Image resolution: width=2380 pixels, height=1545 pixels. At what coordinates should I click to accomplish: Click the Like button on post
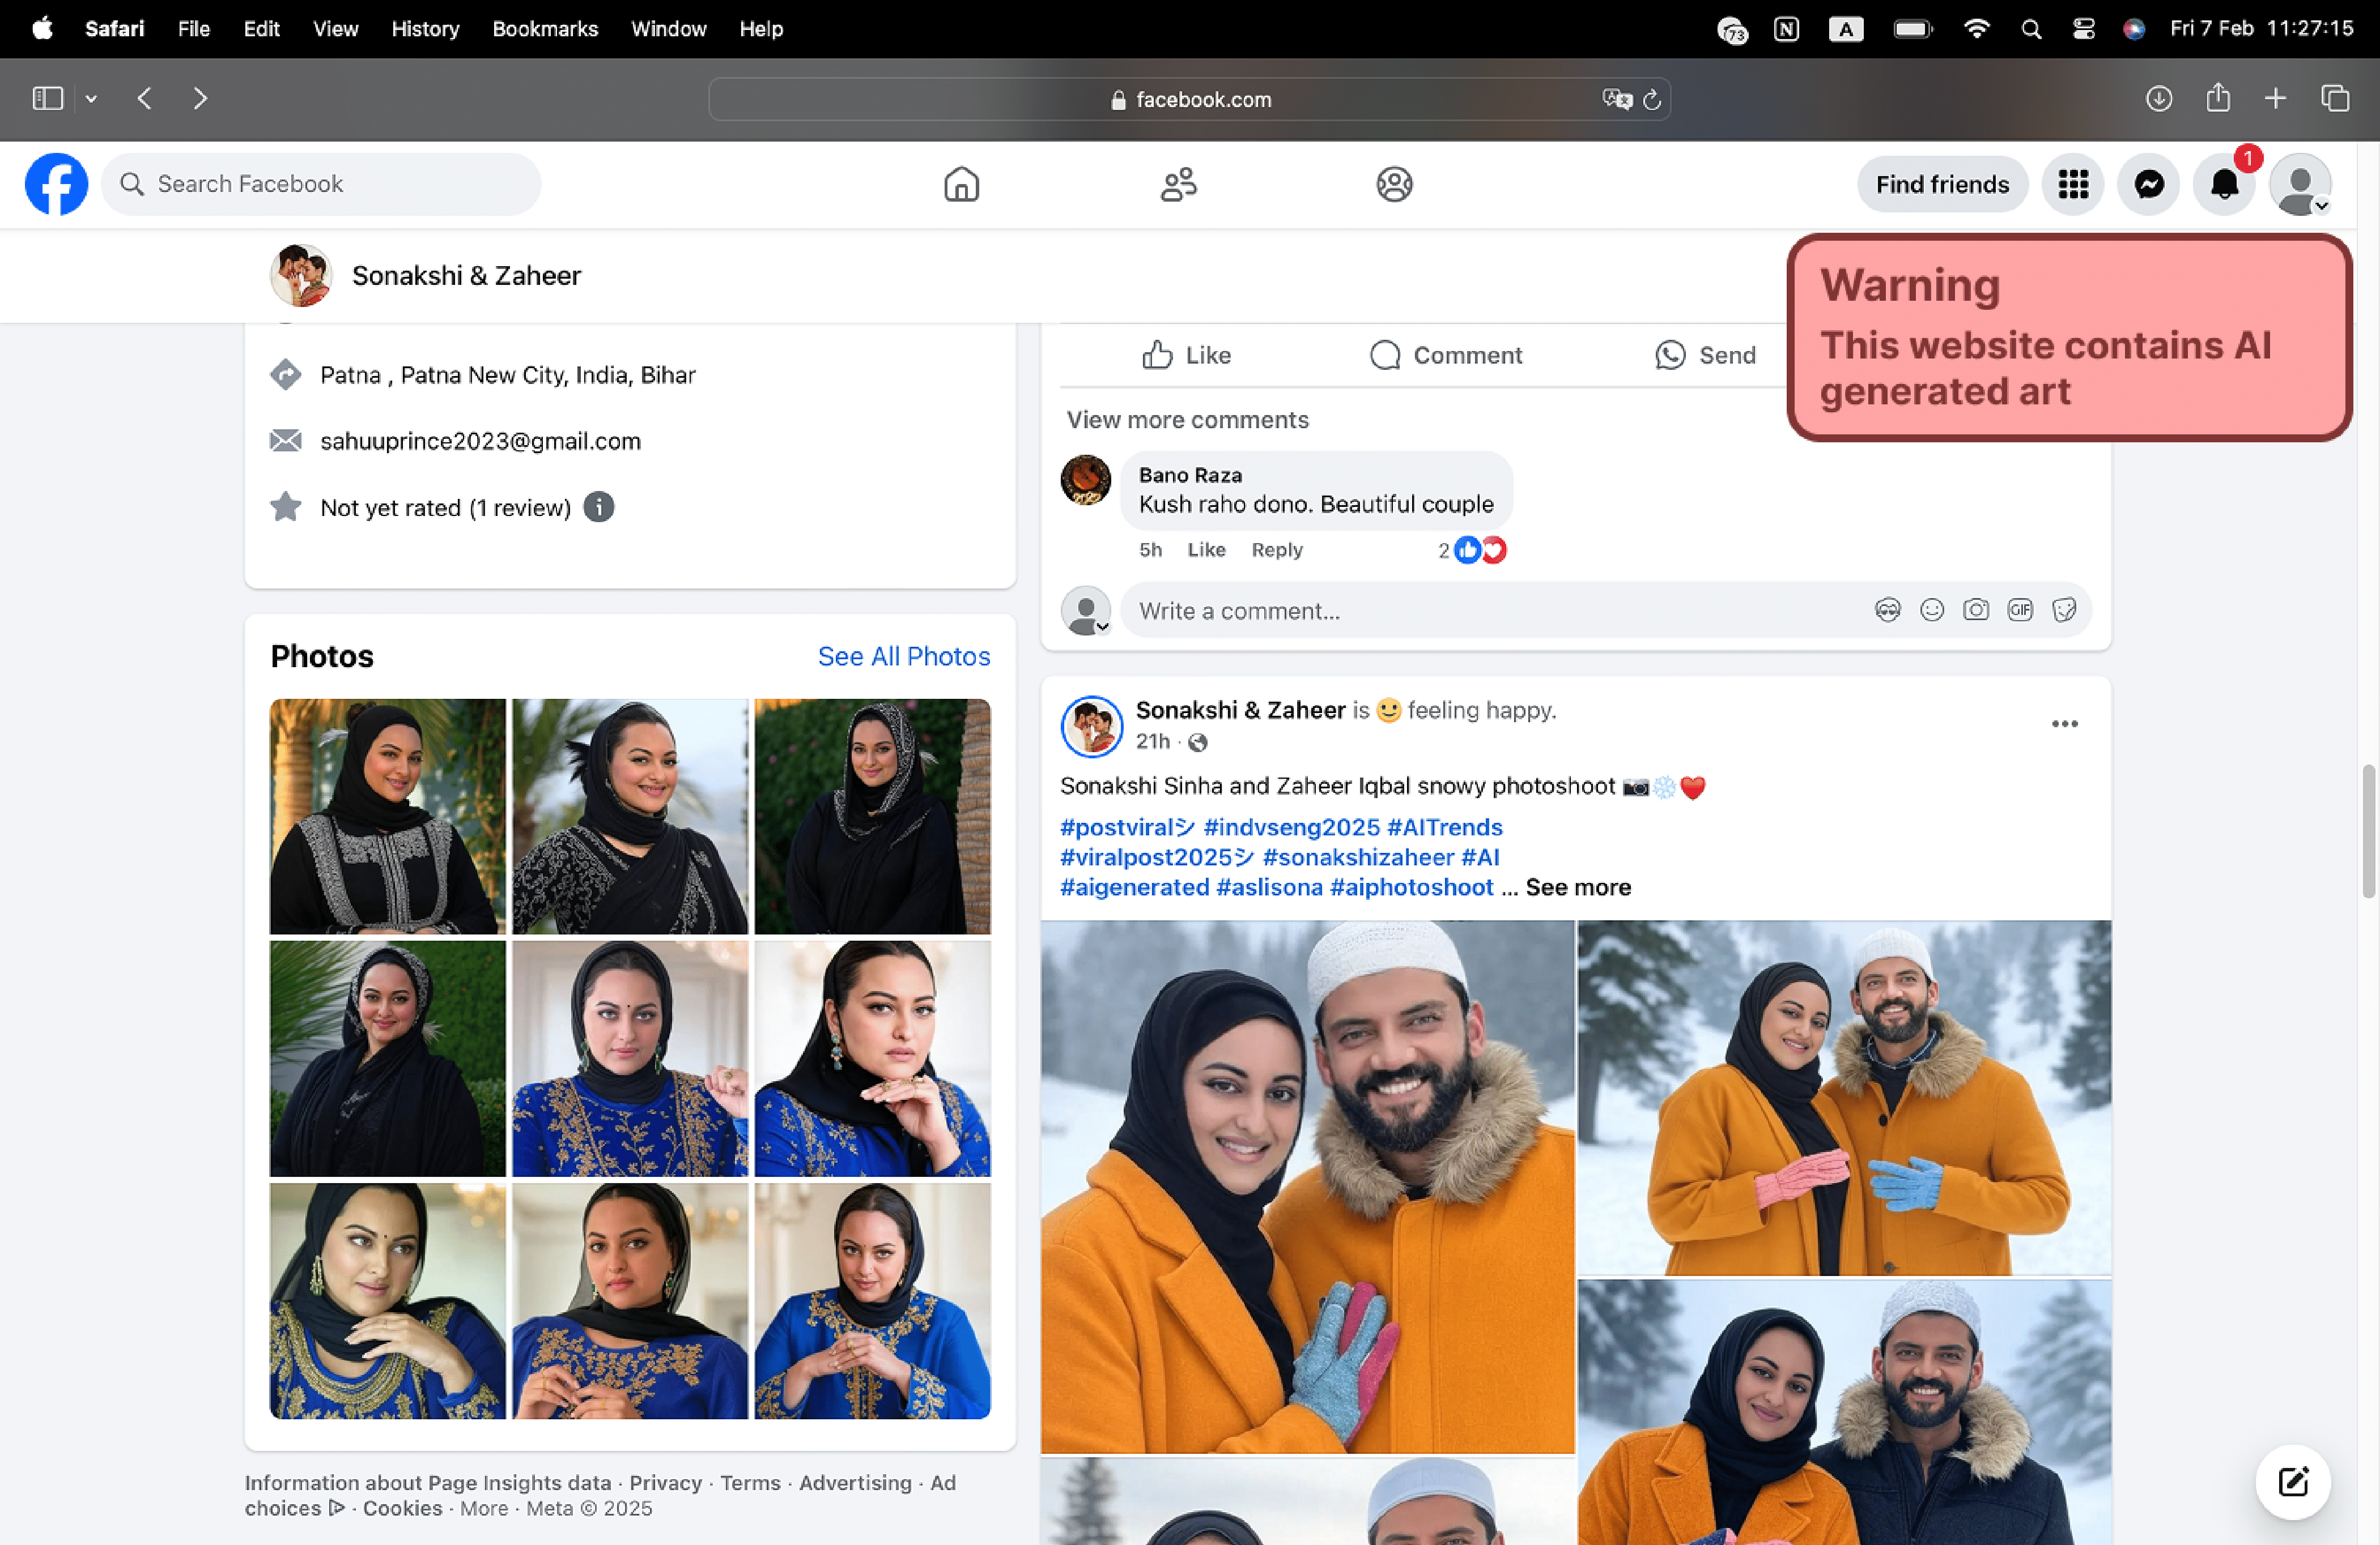click(1186, 355)
